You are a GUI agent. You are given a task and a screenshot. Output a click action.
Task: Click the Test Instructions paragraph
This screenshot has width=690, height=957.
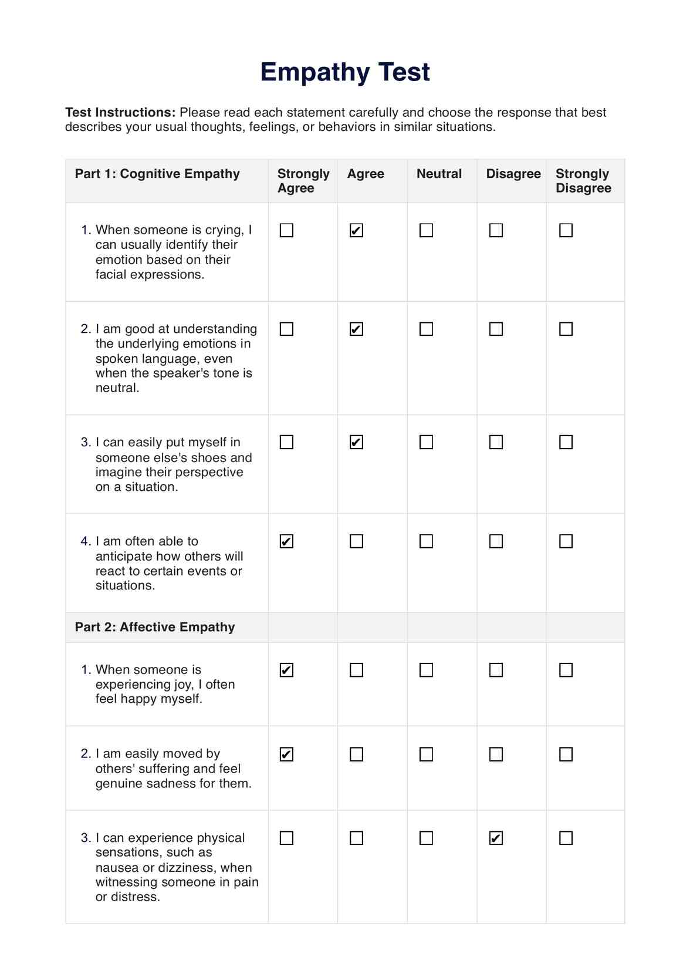(x=336, y=120)
